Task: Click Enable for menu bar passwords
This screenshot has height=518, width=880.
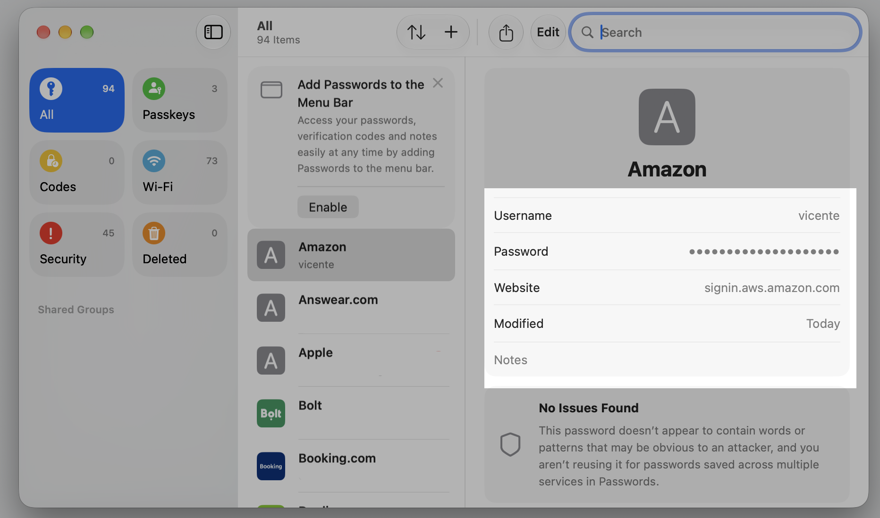Action: tap(328, 207)
